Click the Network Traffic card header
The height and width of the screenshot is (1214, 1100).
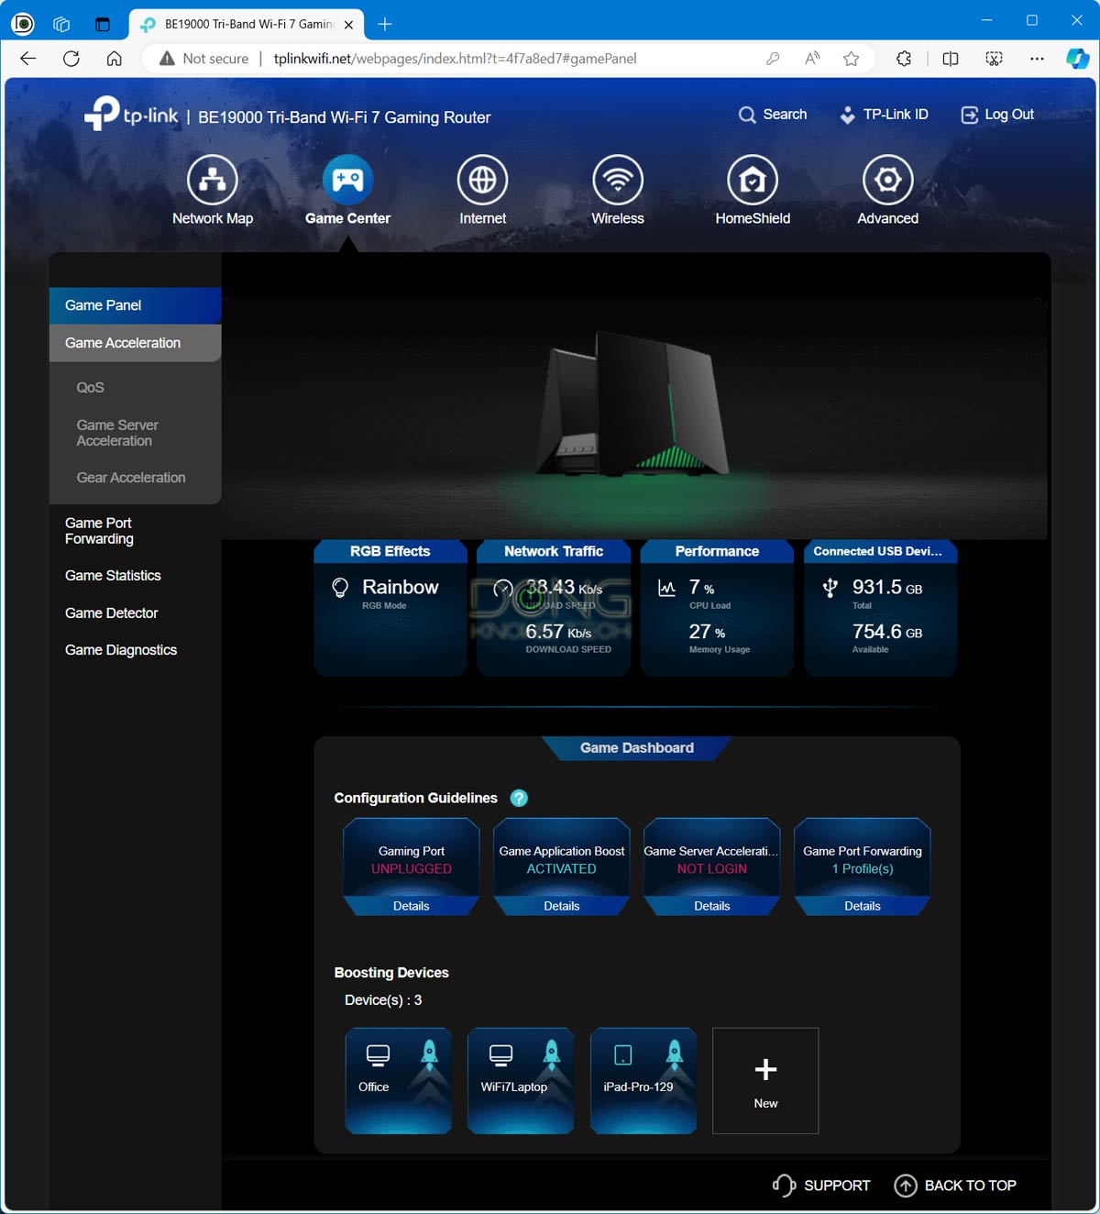coord(554,551)
